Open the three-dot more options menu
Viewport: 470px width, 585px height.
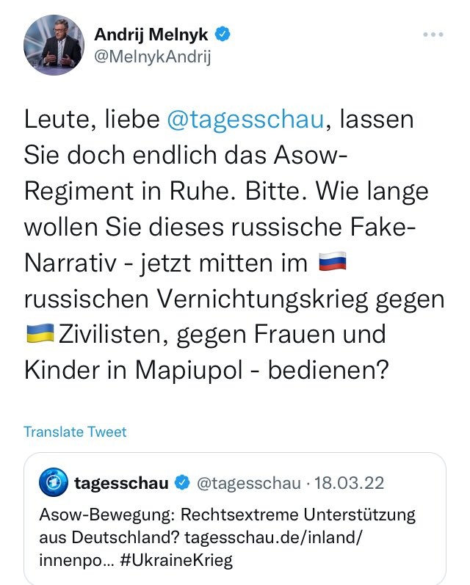click(433, 34)
